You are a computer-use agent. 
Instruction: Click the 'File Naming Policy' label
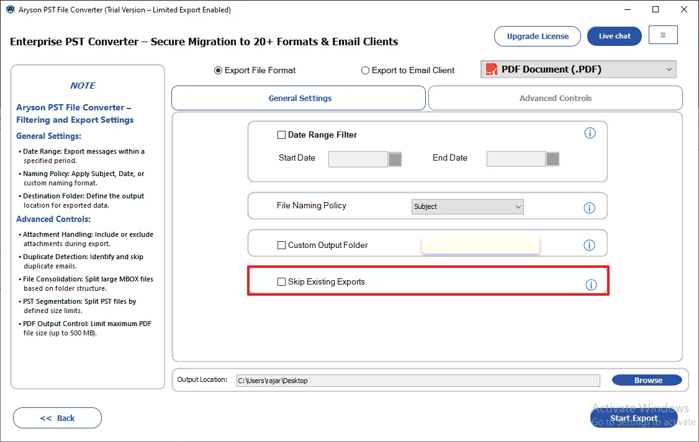click(311, 206)
